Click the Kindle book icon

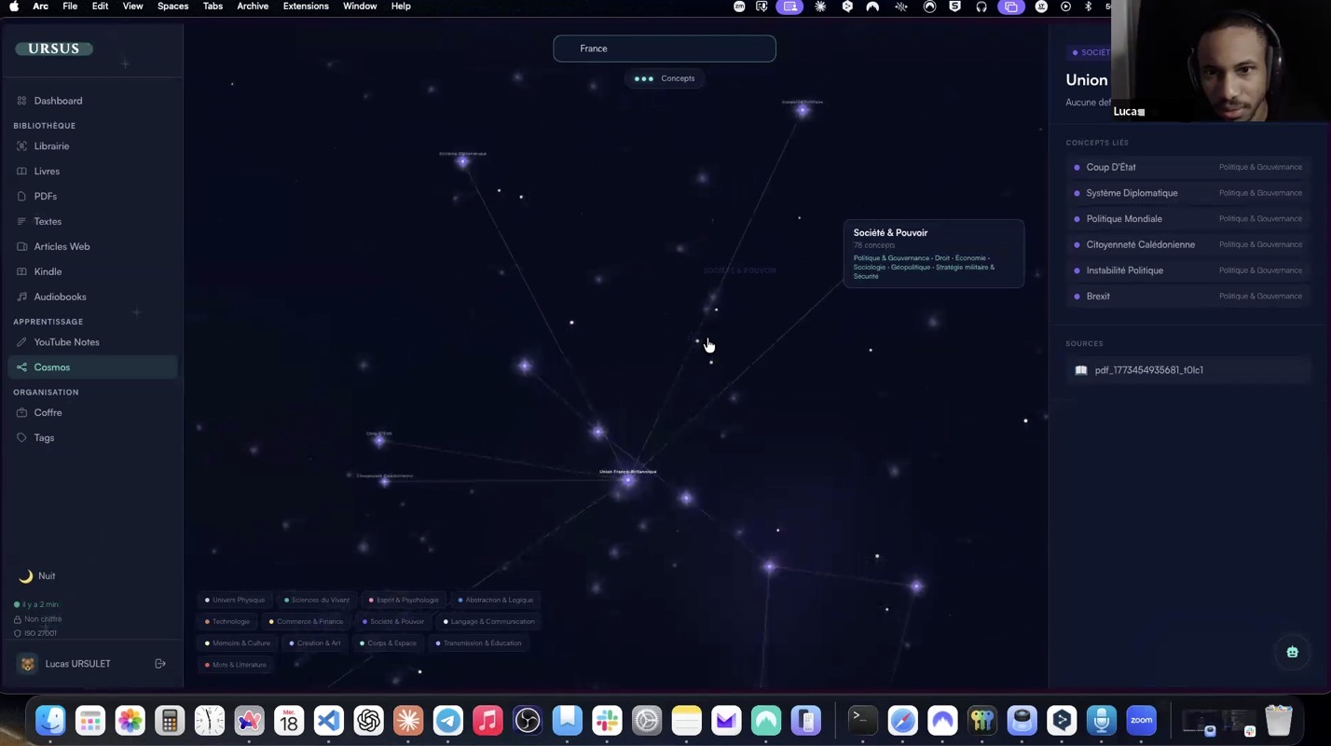pos(21,271)
